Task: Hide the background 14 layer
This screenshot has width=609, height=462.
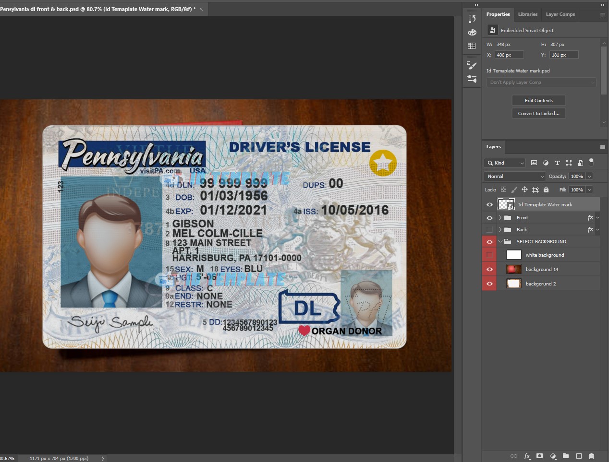Action: tap(489, 269)
